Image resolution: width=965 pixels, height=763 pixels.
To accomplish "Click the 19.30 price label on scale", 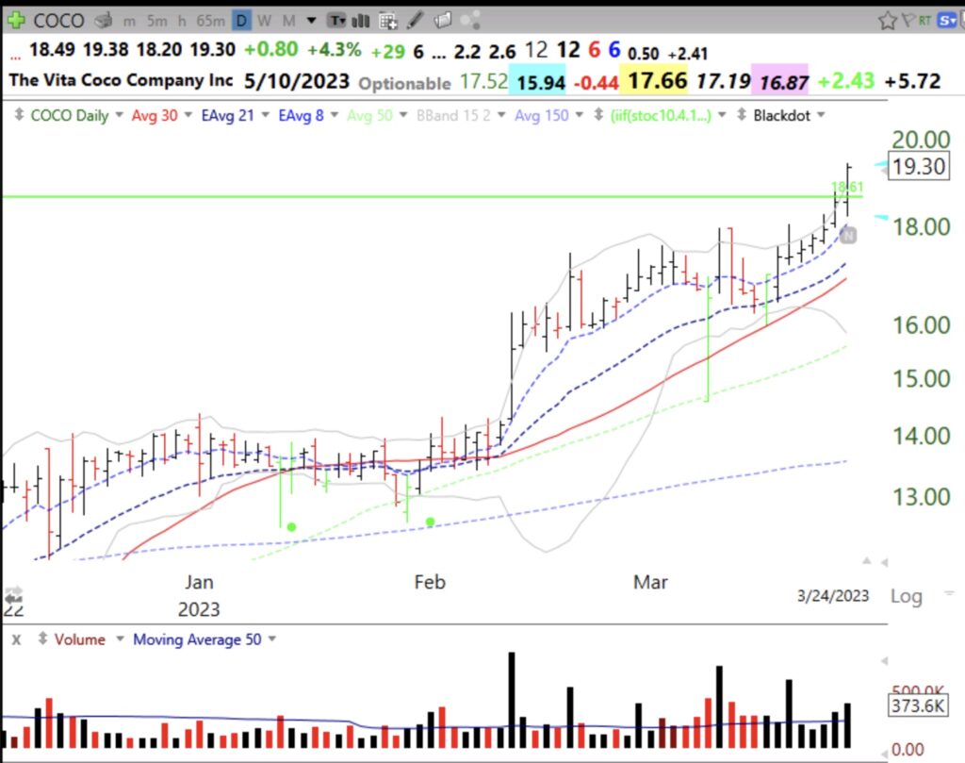I will click(x=918, y=166).
